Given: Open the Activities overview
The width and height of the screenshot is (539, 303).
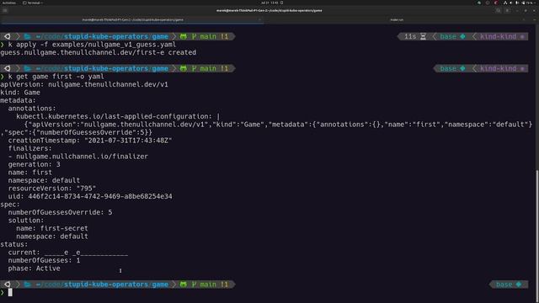Looking at the screenshot, I should coord(8,3).
